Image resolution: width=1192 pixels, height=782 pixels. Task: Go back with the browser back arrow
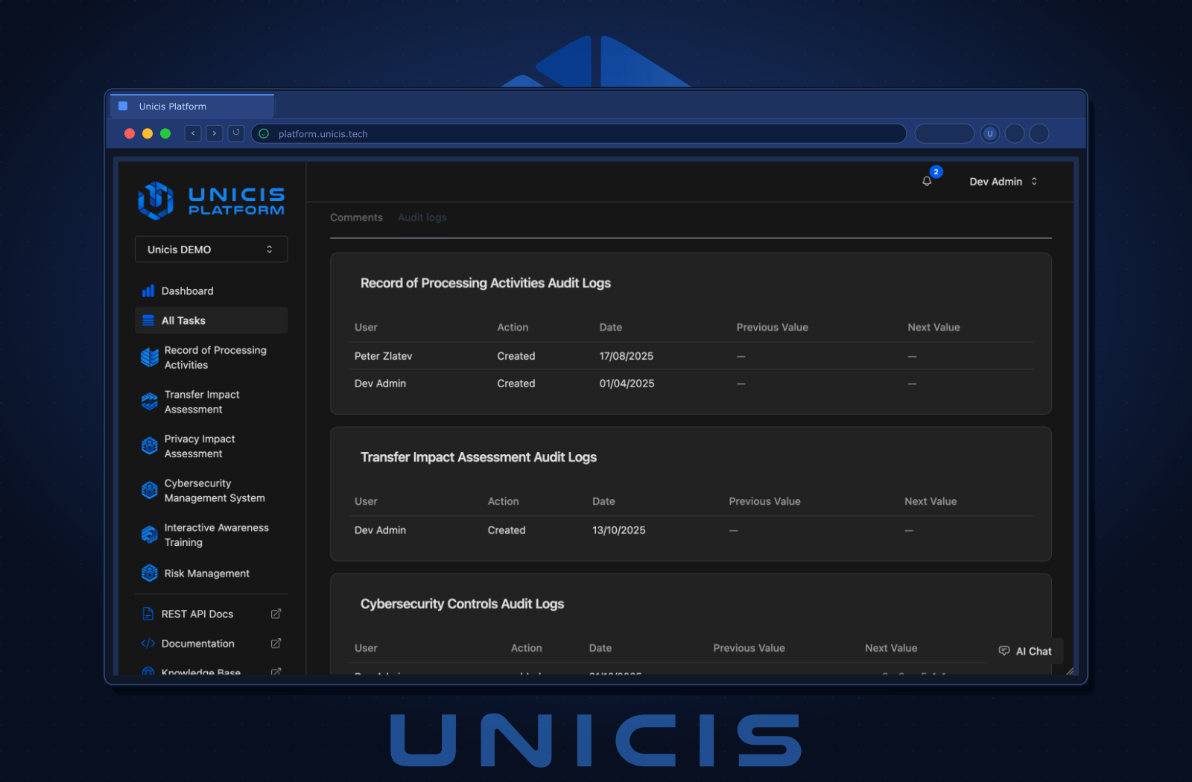193,133
